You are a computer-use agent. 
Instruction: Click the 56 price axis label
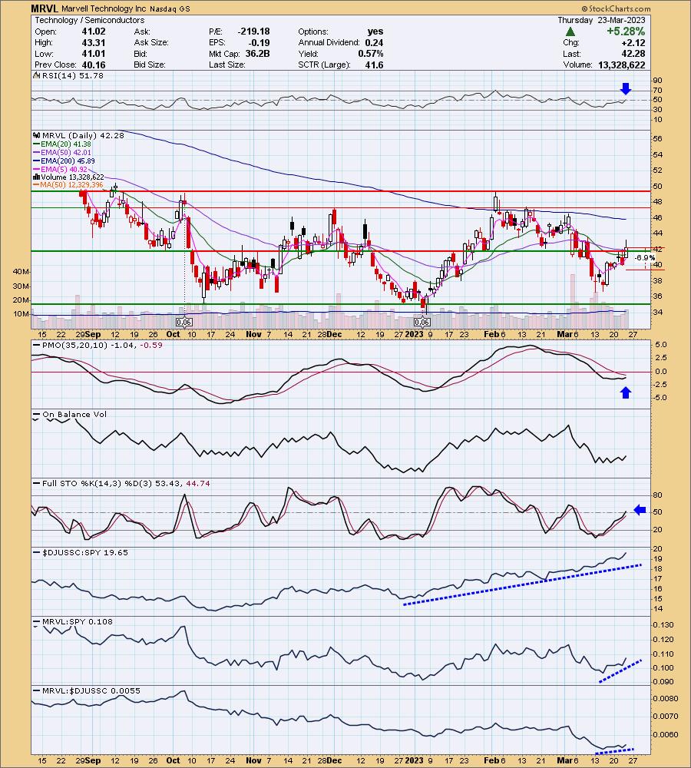(x=657, y=139)
